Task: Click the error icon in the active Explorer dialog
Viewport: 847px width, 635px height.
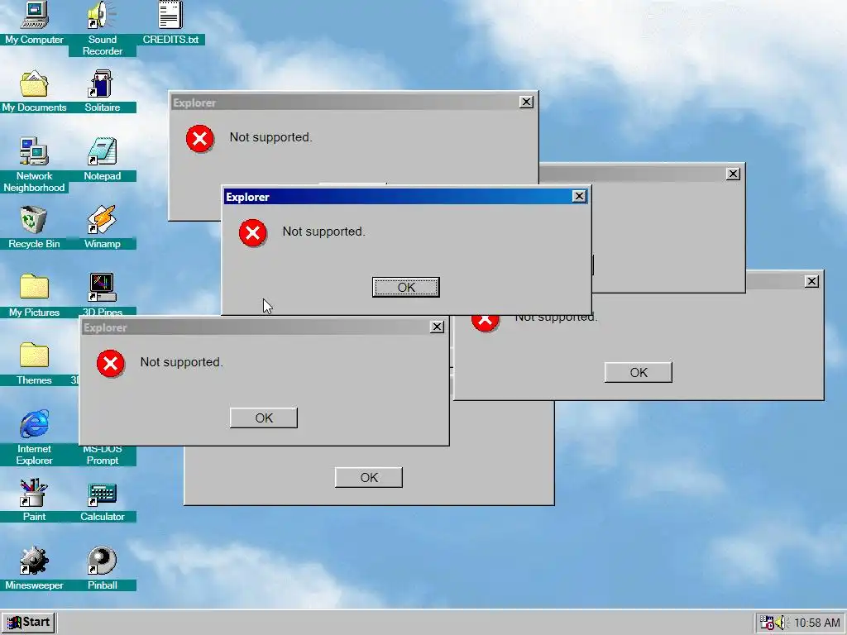Action: 253,232
